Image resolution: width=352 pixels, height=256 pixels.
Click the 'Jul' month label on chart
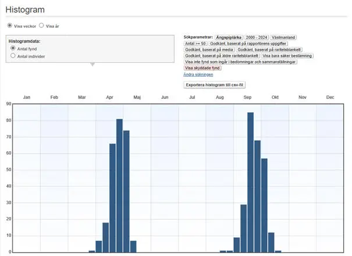(192, 97)
